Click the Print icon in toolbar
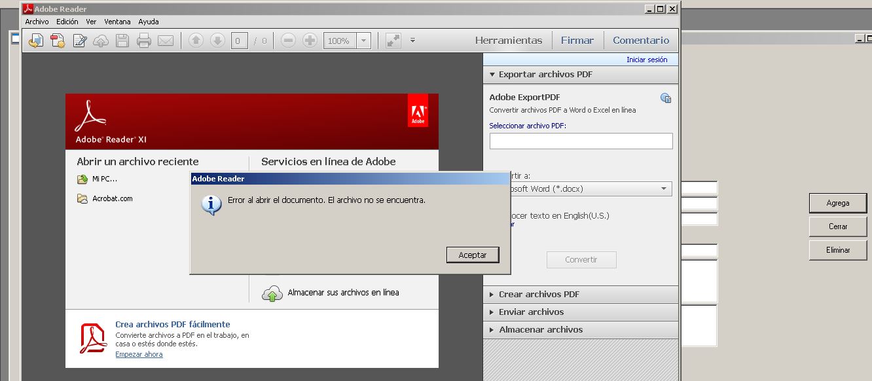Image resolution: width=872 pixels, height=381 pixels. click(144, 41)
